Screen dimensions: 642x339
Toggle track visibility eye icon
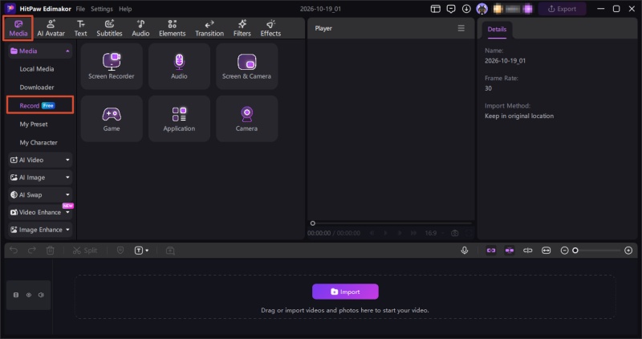[x=29, y=295]
